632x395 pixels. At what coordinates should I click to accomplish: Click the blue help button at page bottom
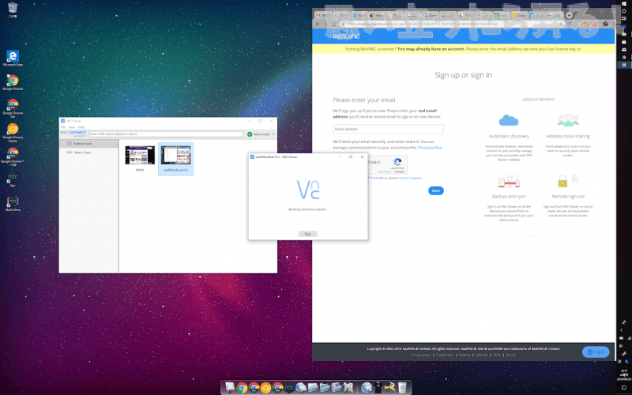click(x=596, y=352)
